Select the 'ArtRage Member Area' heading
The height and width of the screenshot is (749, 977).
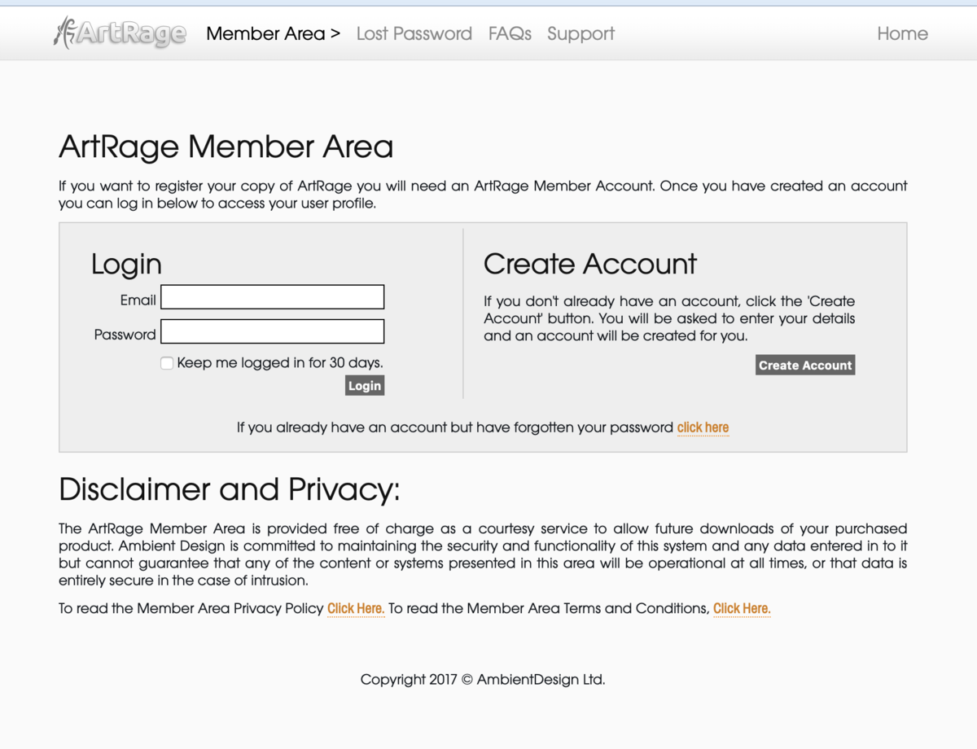pos(226,147)
